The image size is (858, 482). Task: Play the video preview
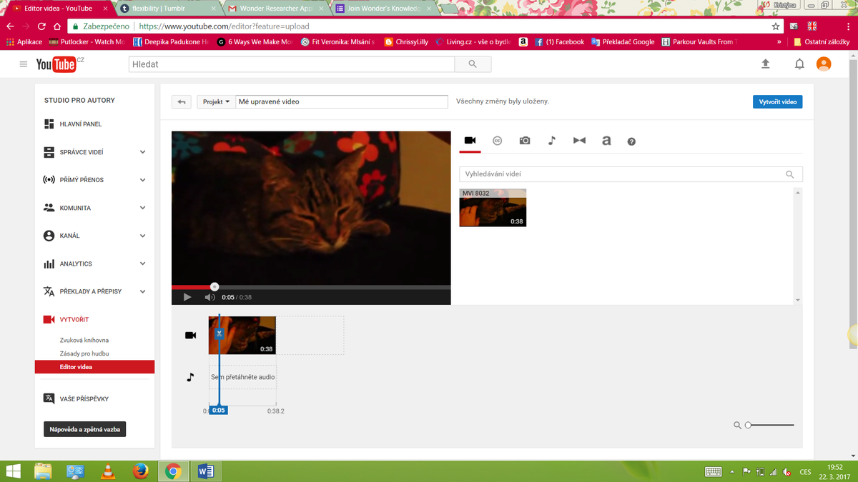click(x=187, y=297)
